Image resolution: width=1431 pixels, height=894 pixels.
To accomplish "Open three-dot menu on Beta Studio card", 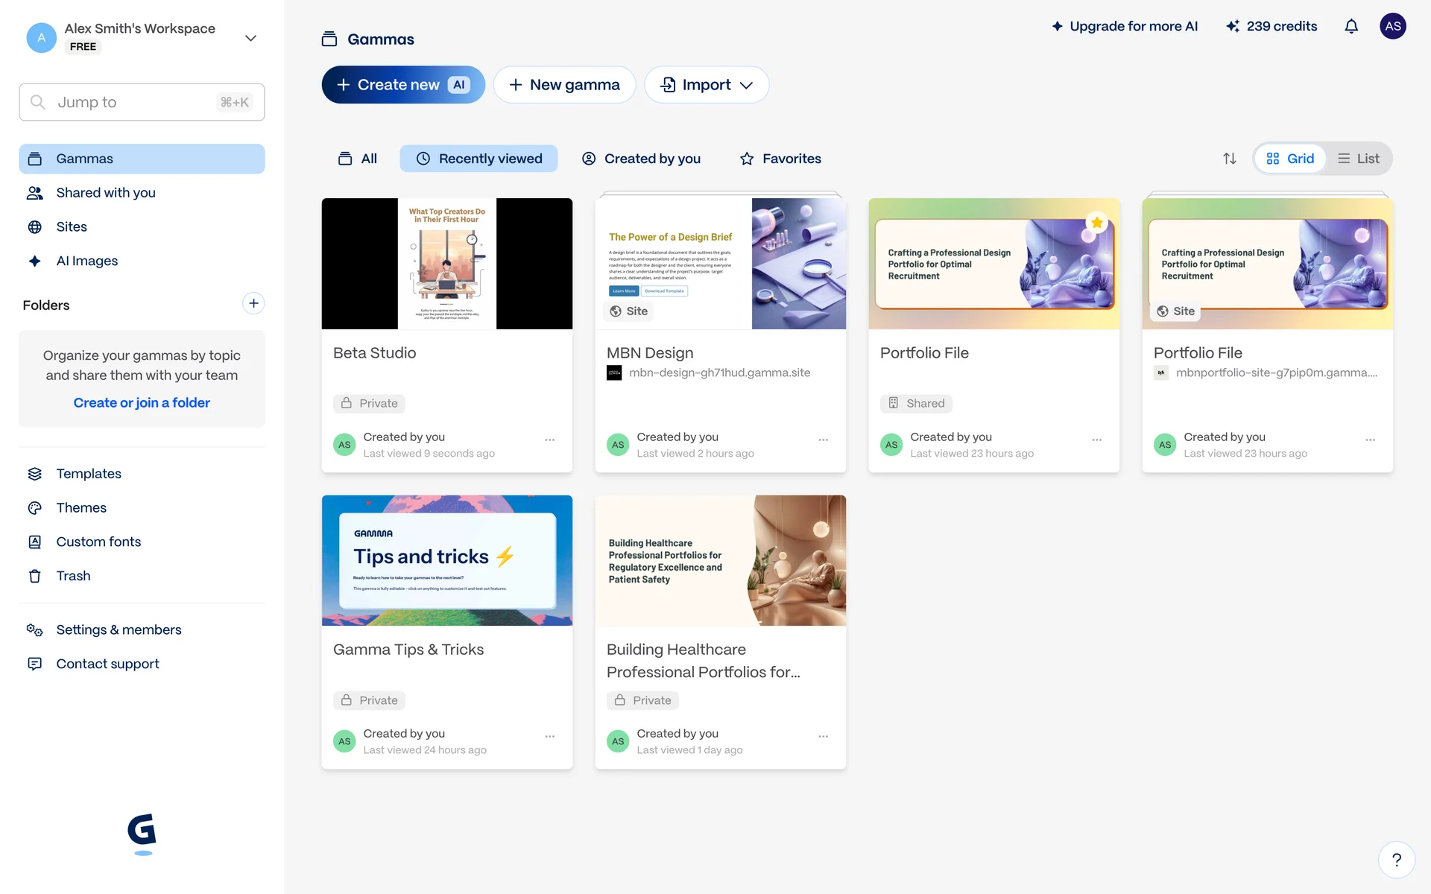I will [550, 440].
